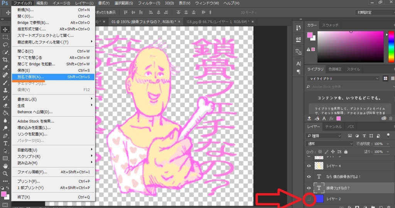Select the Path Selection tool
The height and width of the screenshot is (208, 395).
tap(5, 151)
